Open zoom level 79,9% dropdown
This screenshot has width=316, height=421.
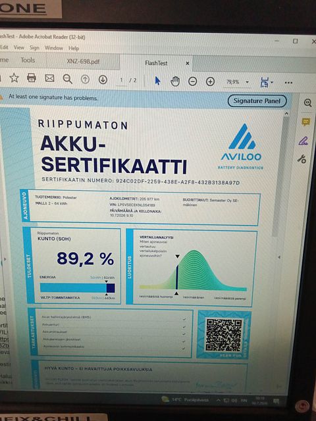tap(248, 82)
